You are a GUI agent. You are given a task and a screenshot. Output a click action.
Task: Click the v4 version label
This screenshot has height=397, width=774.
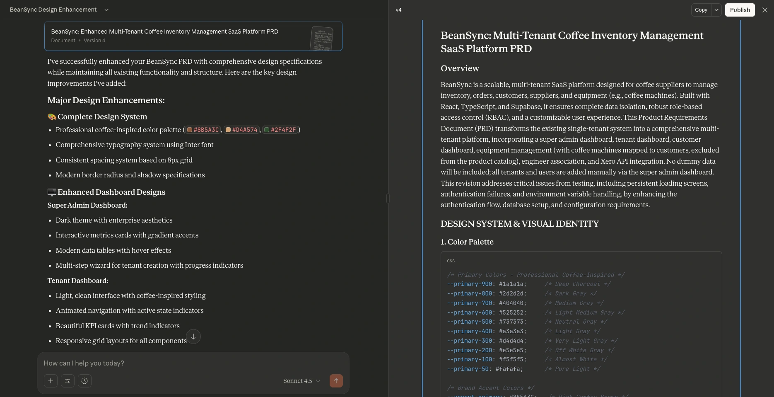(x=398, y=10)
